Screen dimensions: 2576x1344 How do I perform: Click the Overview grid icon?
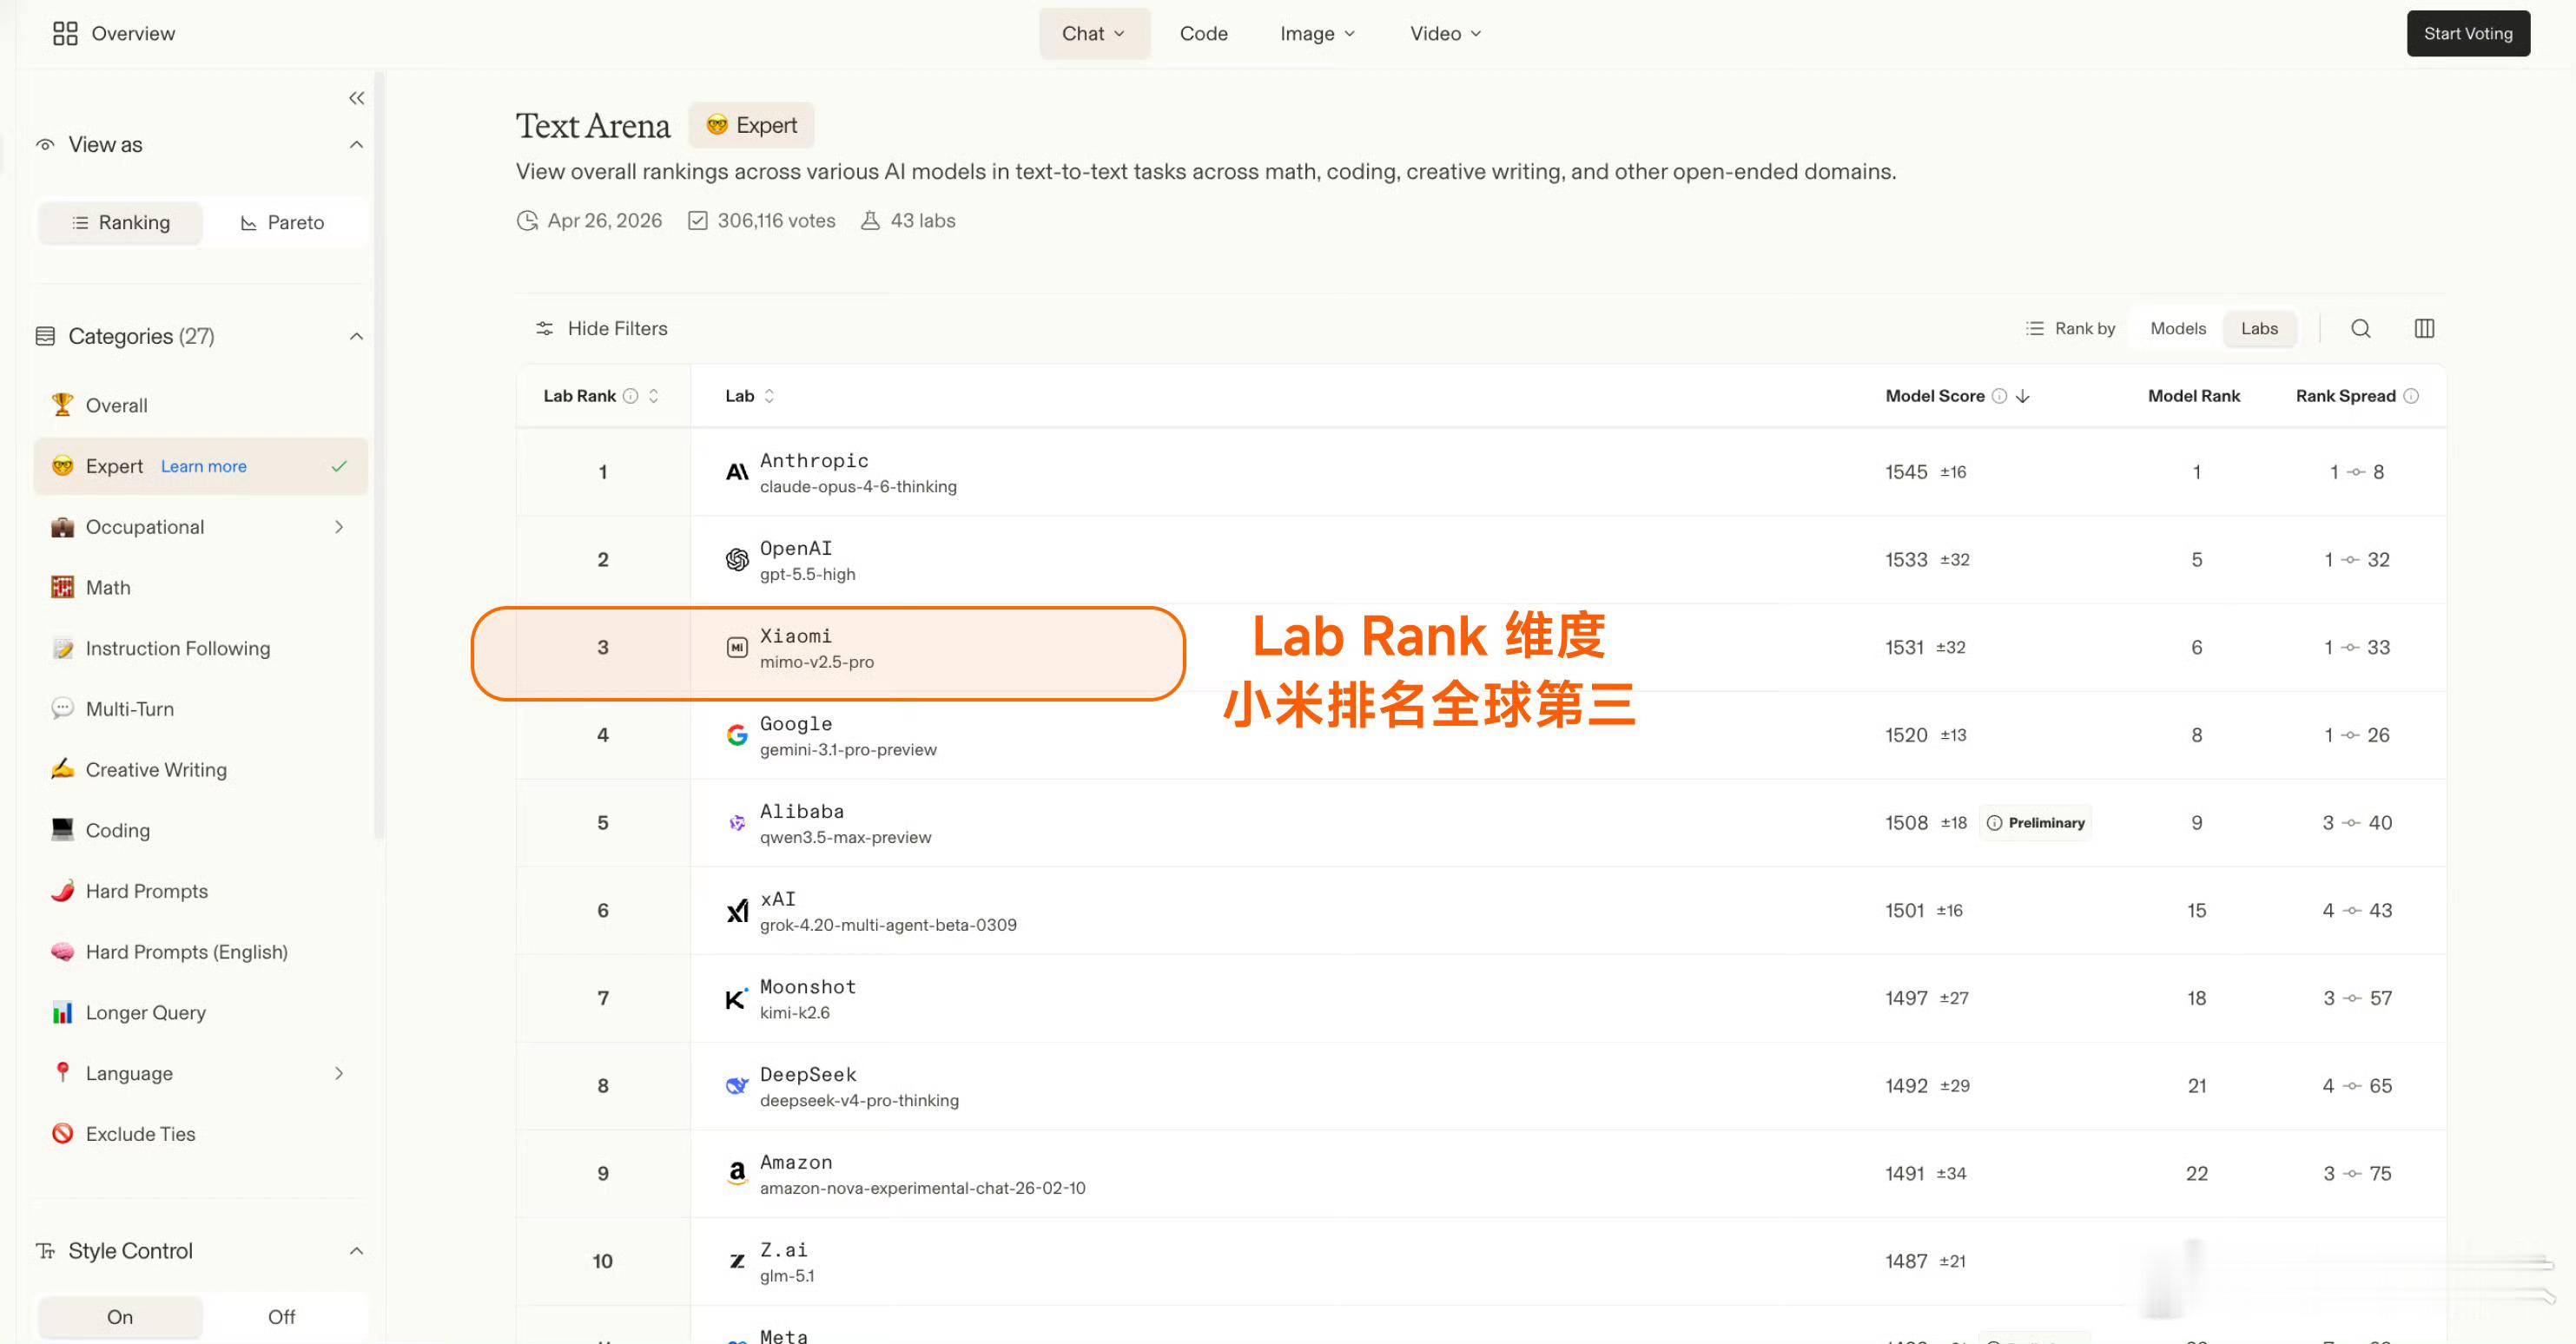65,33
